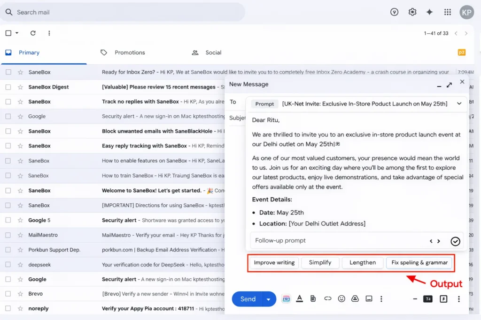The image size is (481, 320).
Task: Click the Improve writing button
Action: point(274,262)
